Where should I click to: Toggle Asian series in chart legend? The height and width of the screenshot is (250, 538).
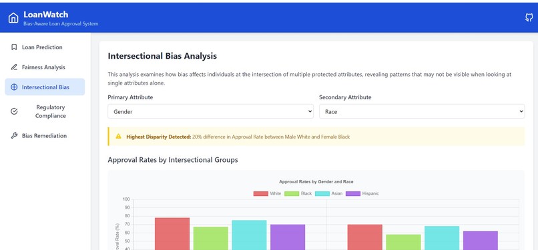point(328,193)
